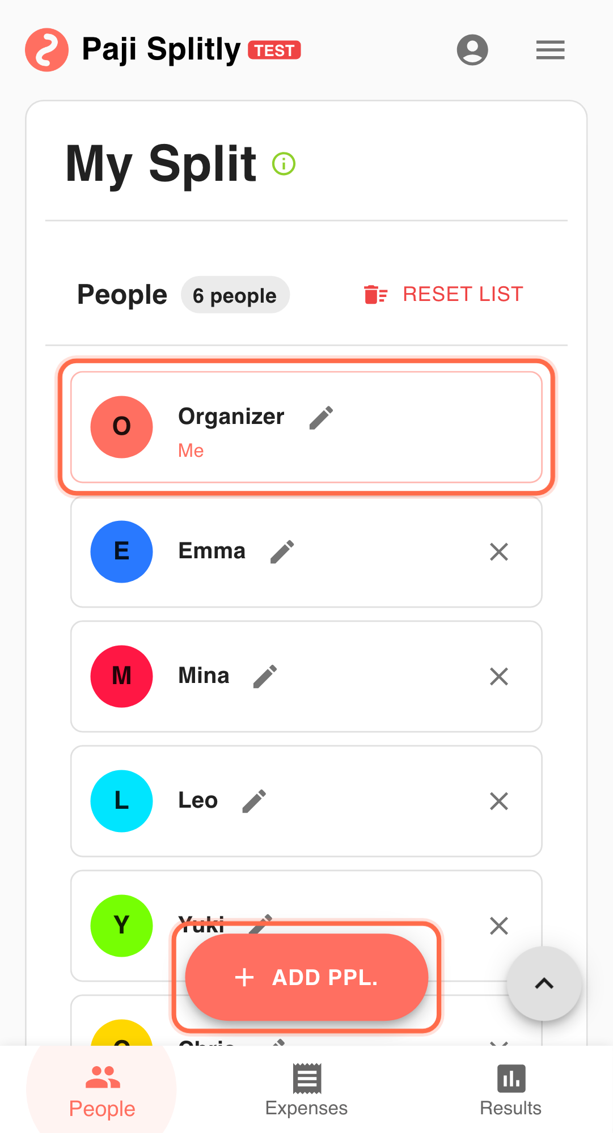The image size is (613, 1133).
Task: Remove Emma from the list
Action: tap(498, 551)
